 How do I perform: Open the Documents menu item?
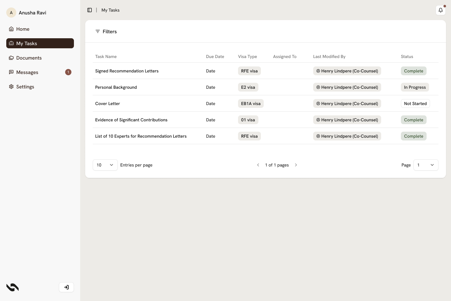pyautogui.click(x=40, y=58)
